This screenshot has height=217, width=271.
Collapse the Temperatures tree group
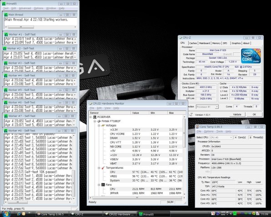[99, 168]
